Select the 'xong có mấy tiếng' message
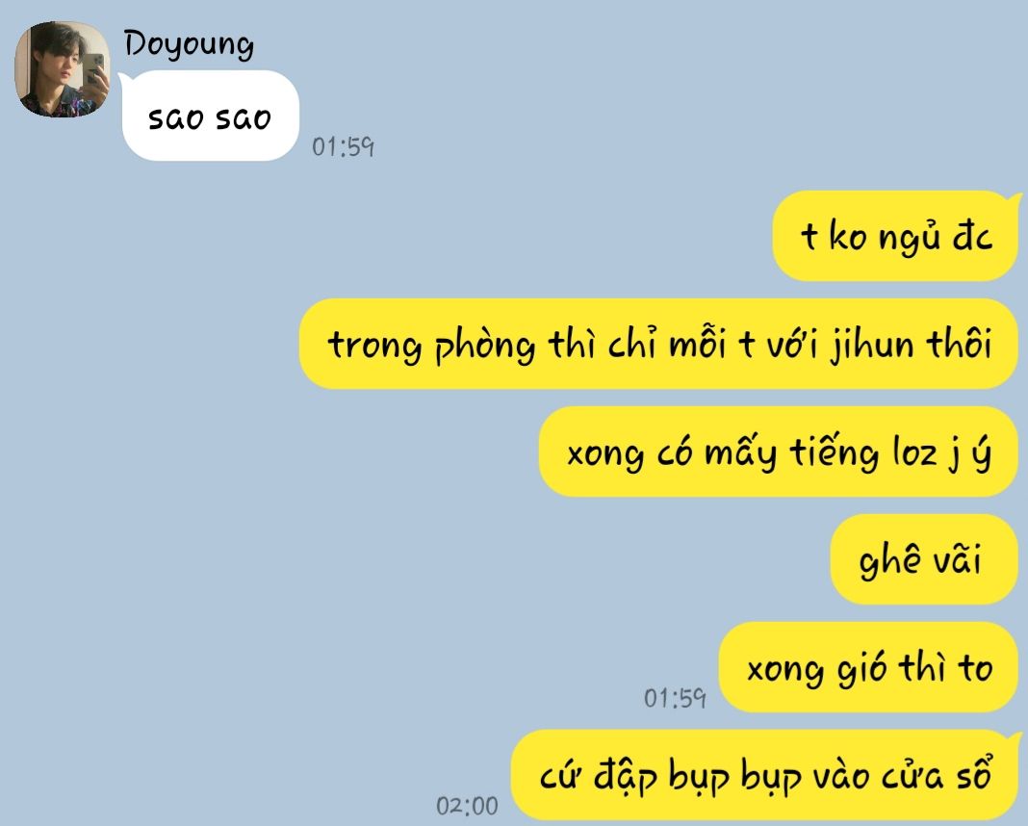 [778, 452]
